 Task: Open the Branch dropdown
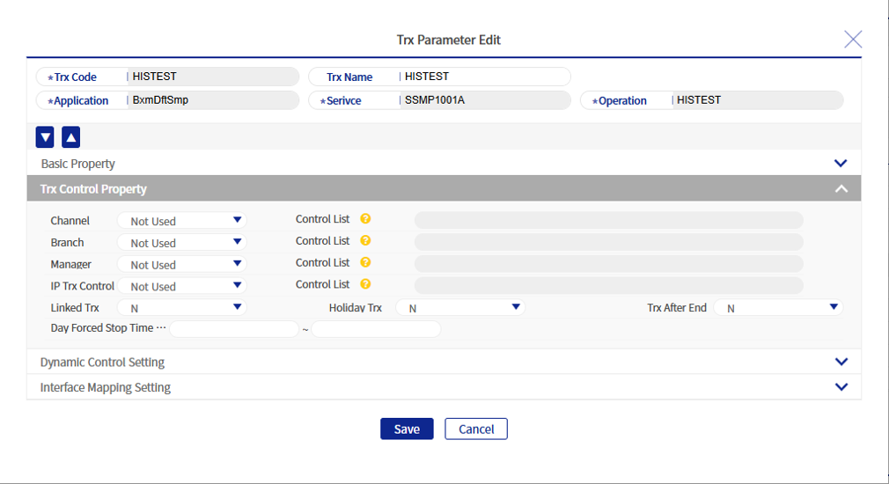click(x=182, y=243)
